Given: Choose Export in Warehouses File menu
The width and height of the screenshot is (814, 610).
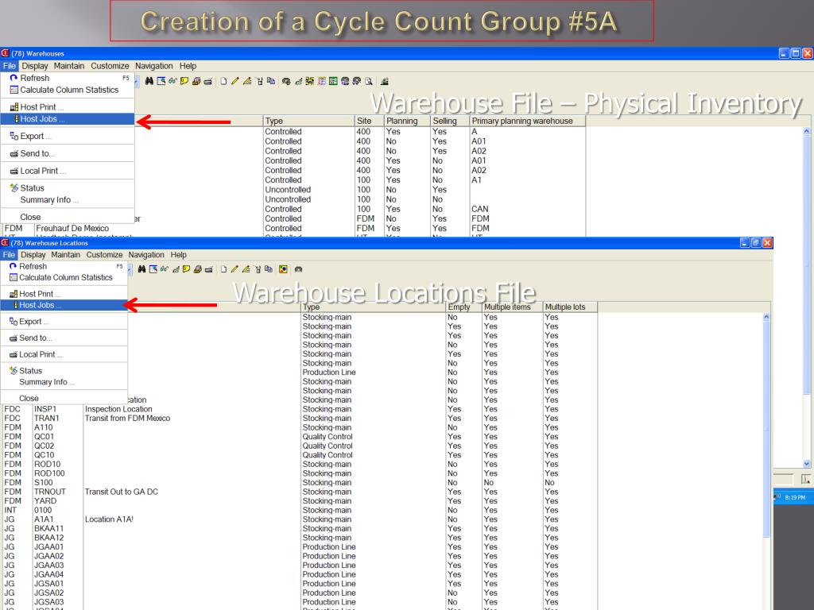Looking at the screenshot, I should tap(68, 136).
